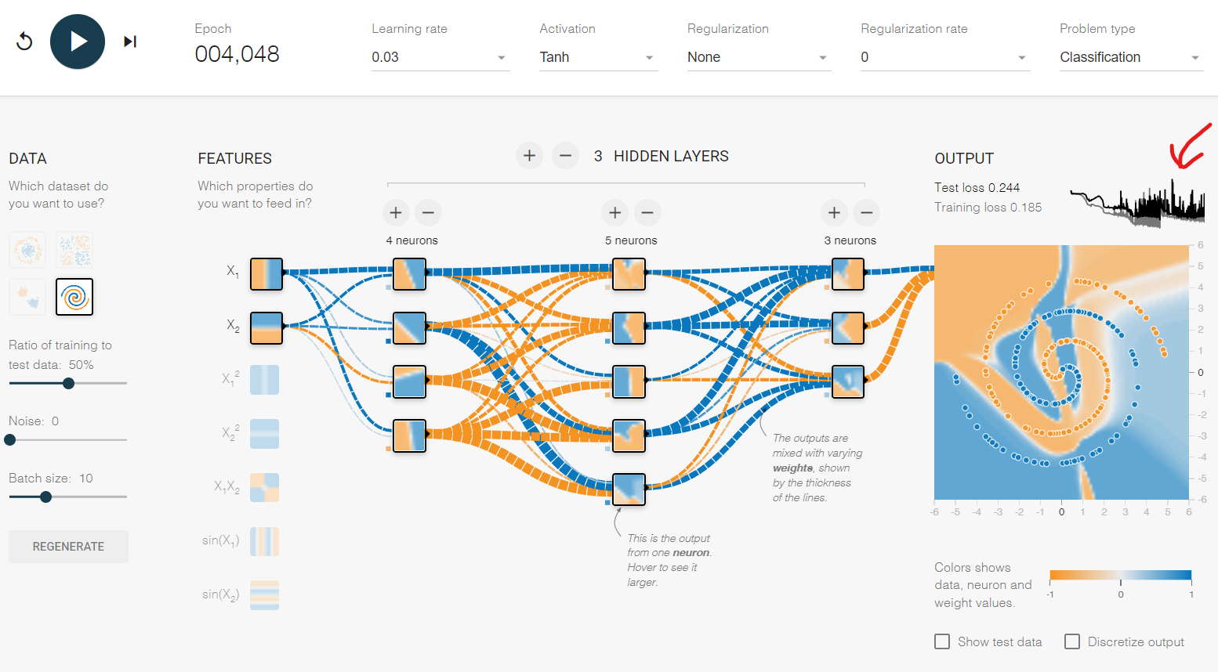Open the Learning rate dropdown

(x=440, y=56)
